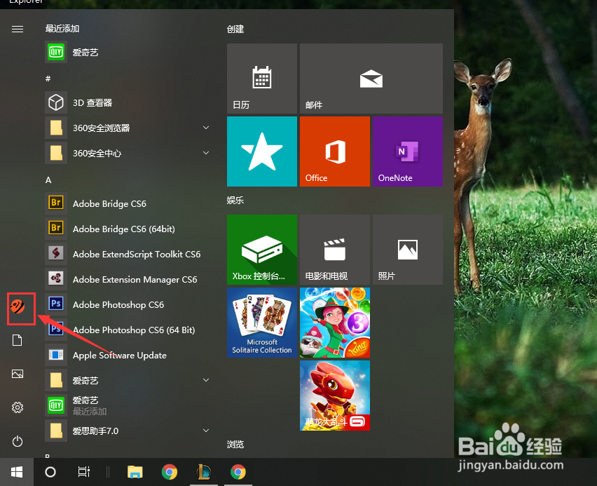Viewport: 597px width, 486px height.
Task: Open the 邮件 mail tile
Action: click(x=371, y=79)
